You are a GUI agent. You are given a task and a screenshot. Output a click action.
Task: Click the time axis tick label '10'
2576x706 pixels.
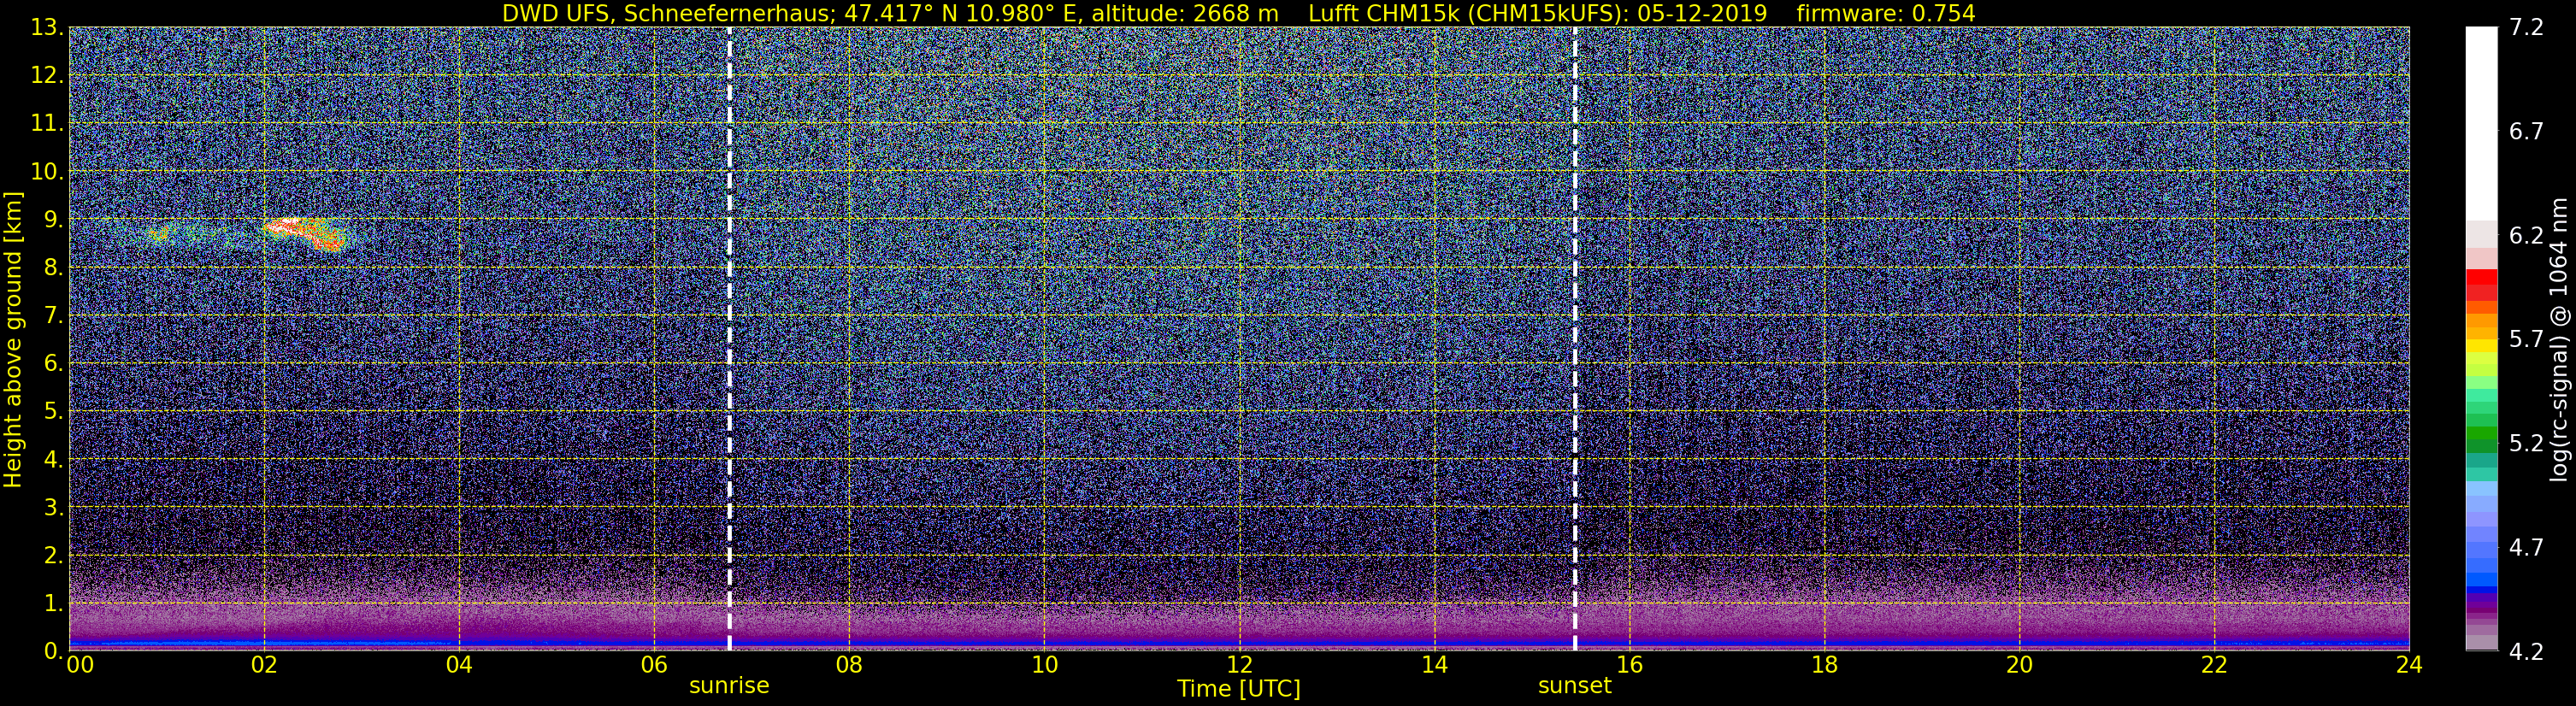point(1044,665)
